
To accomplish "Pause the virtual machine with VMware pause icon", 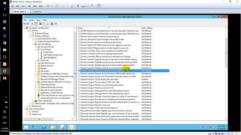I will pyautogui.click(x=48, y=6).
